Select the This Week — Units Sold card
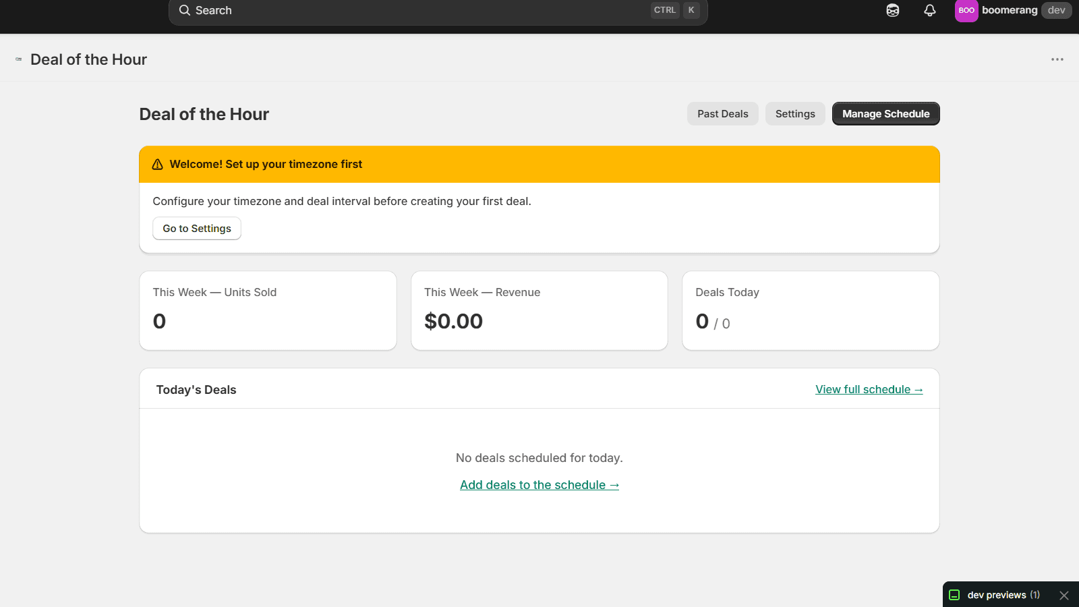Image resolution: width=1079 pixels, height=607 pixels. coord(268,311)
